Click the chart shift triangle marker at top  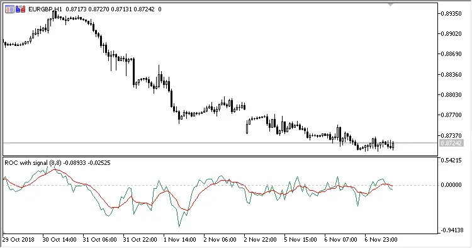(390, 5)
